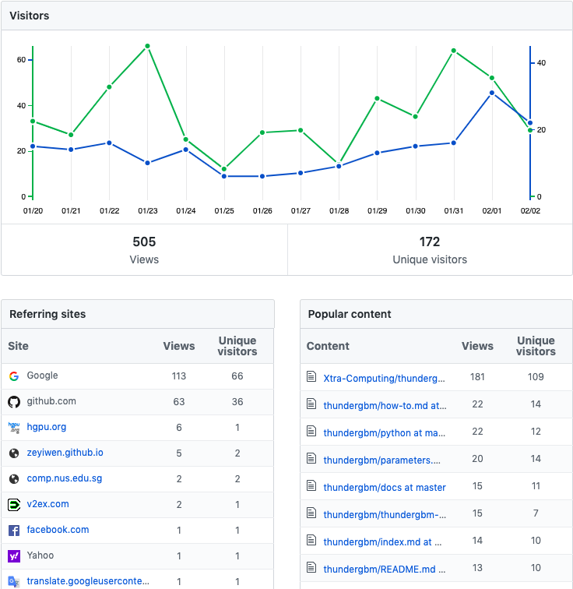Click the file icon beside Xtra-Computing/thunderg...
Image resolution: width=573 pixels, height=589 pixels.
311,376
